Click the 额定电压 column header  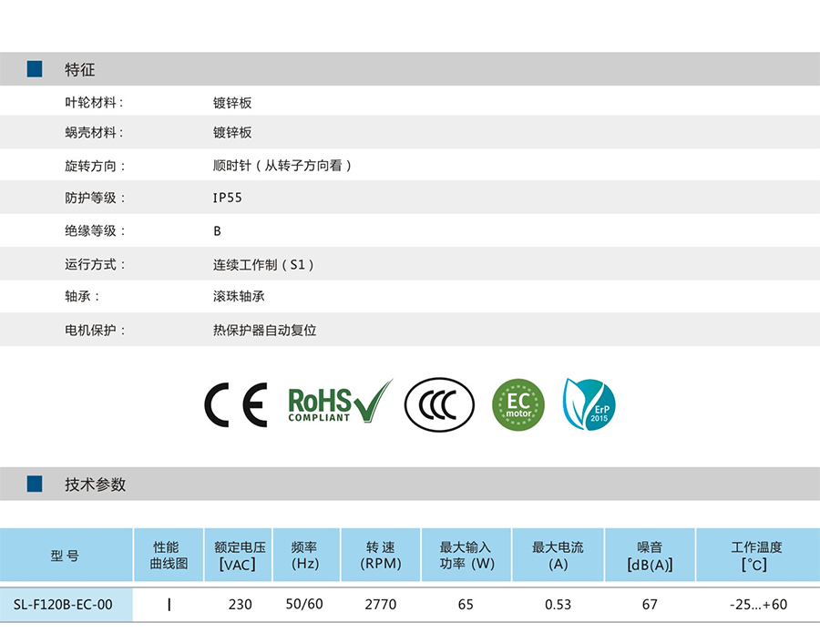(x=239, y=556)
